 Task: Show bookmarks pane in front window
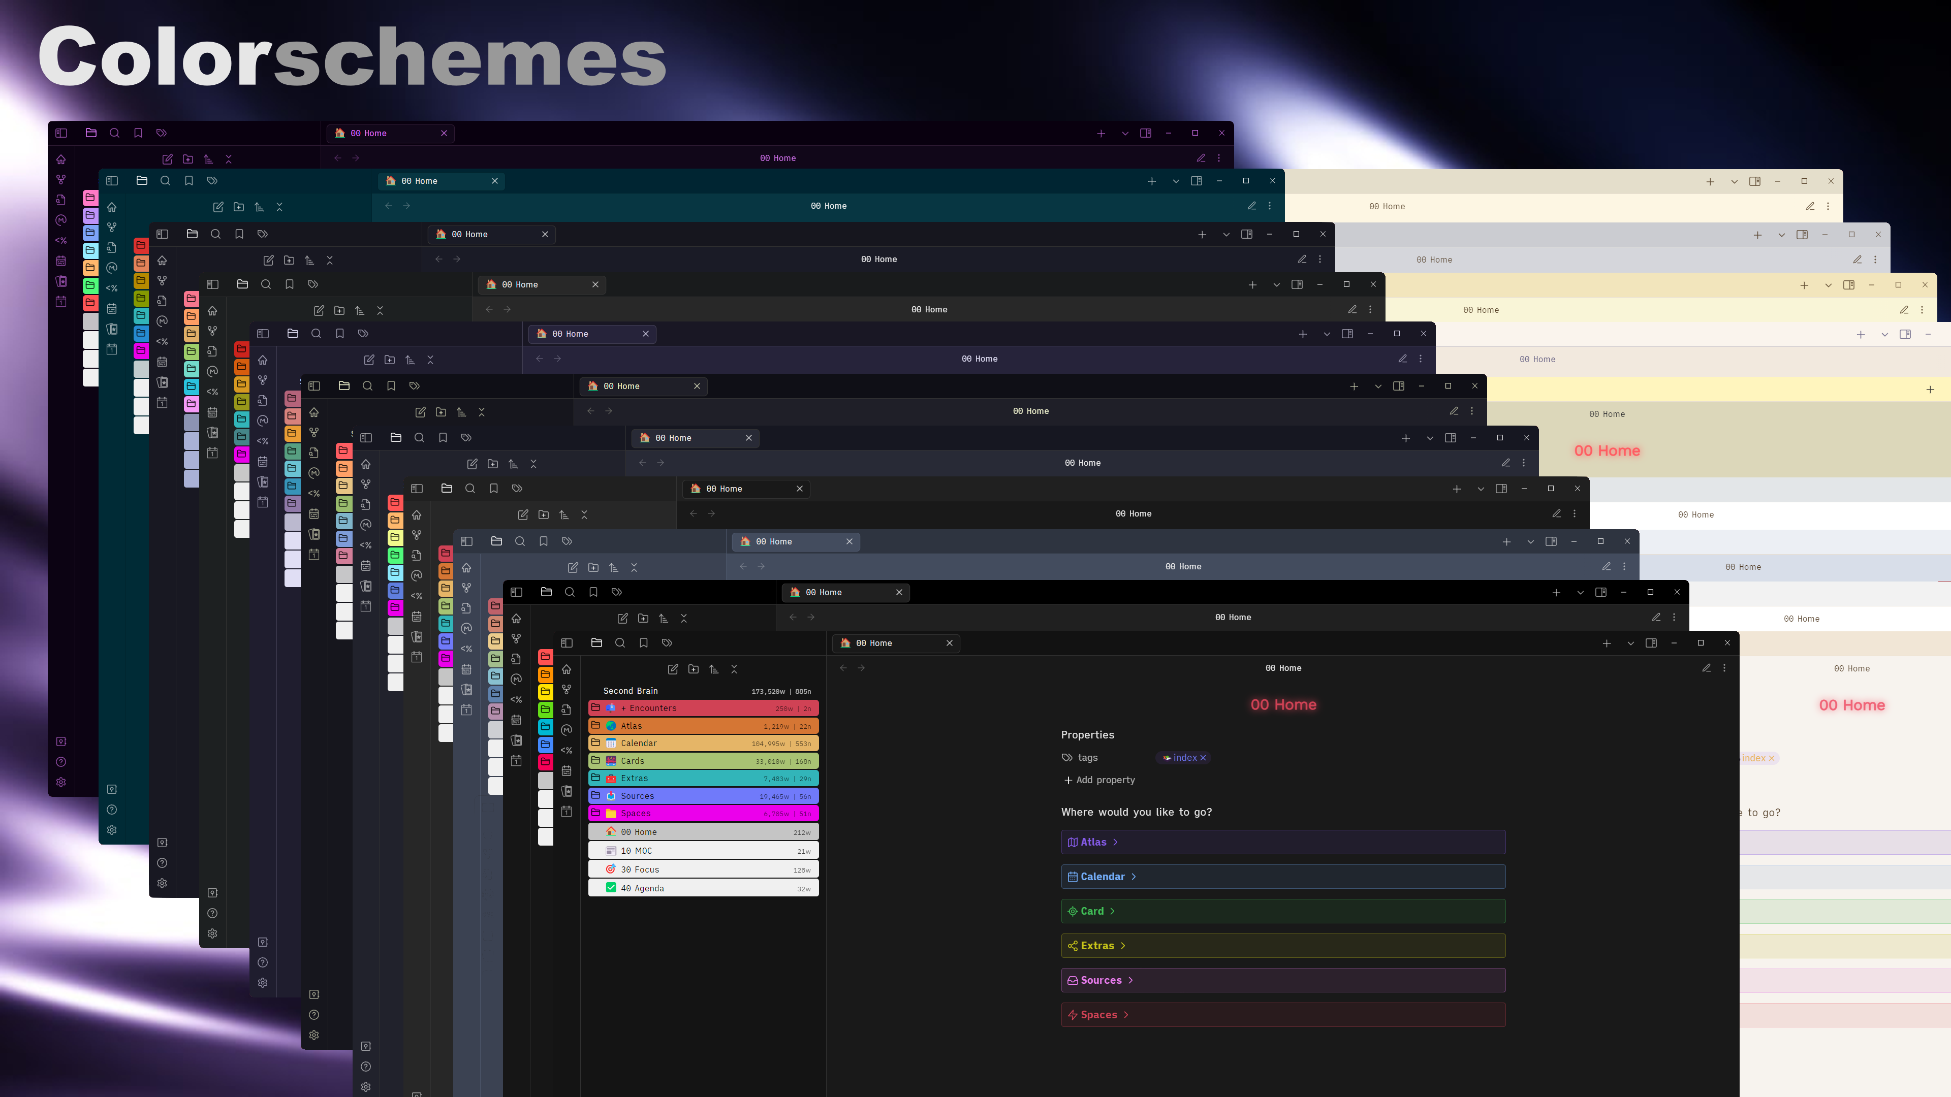644,643
